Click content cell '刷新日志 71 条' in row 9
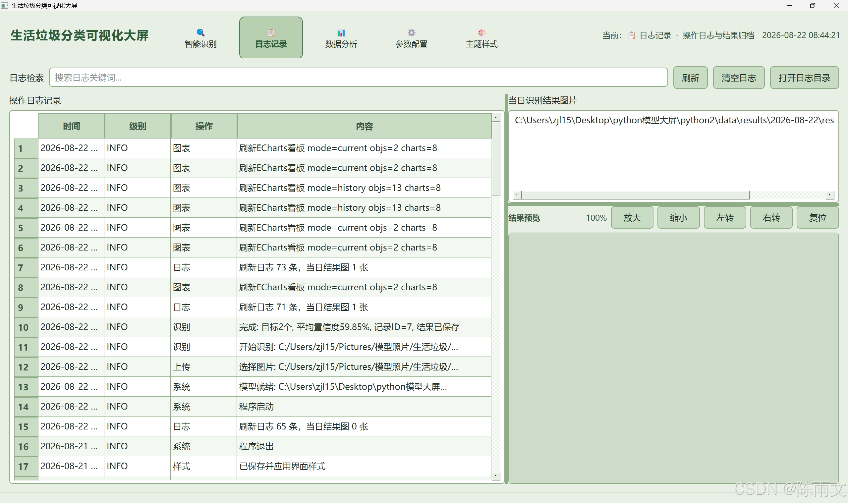848x503 pixels. (364, 307)
